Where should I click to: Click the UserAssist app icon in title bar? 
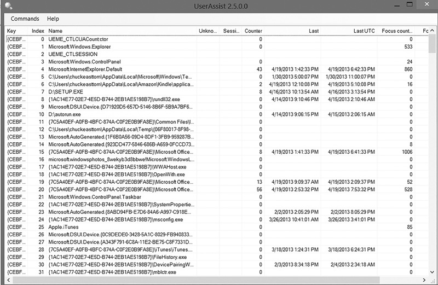tap(8, 5)
